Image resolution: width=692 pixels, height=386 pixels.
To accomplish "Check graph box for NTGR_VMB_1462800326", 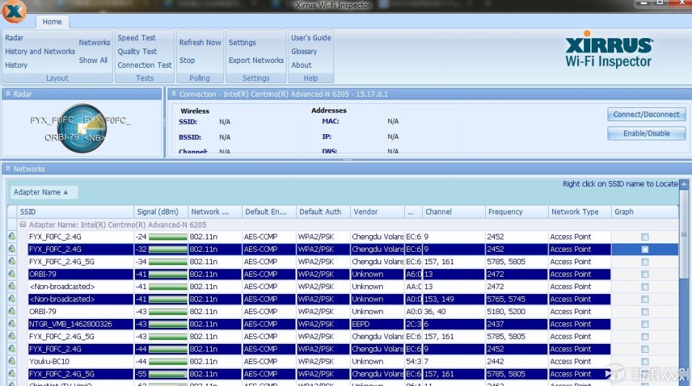I will (645, 324).
